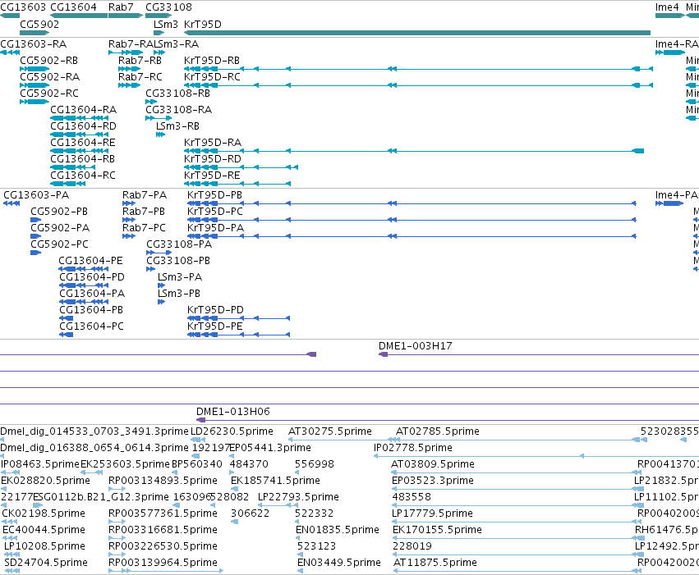Select the AT11875.5prime EST label

coord(435,563)
